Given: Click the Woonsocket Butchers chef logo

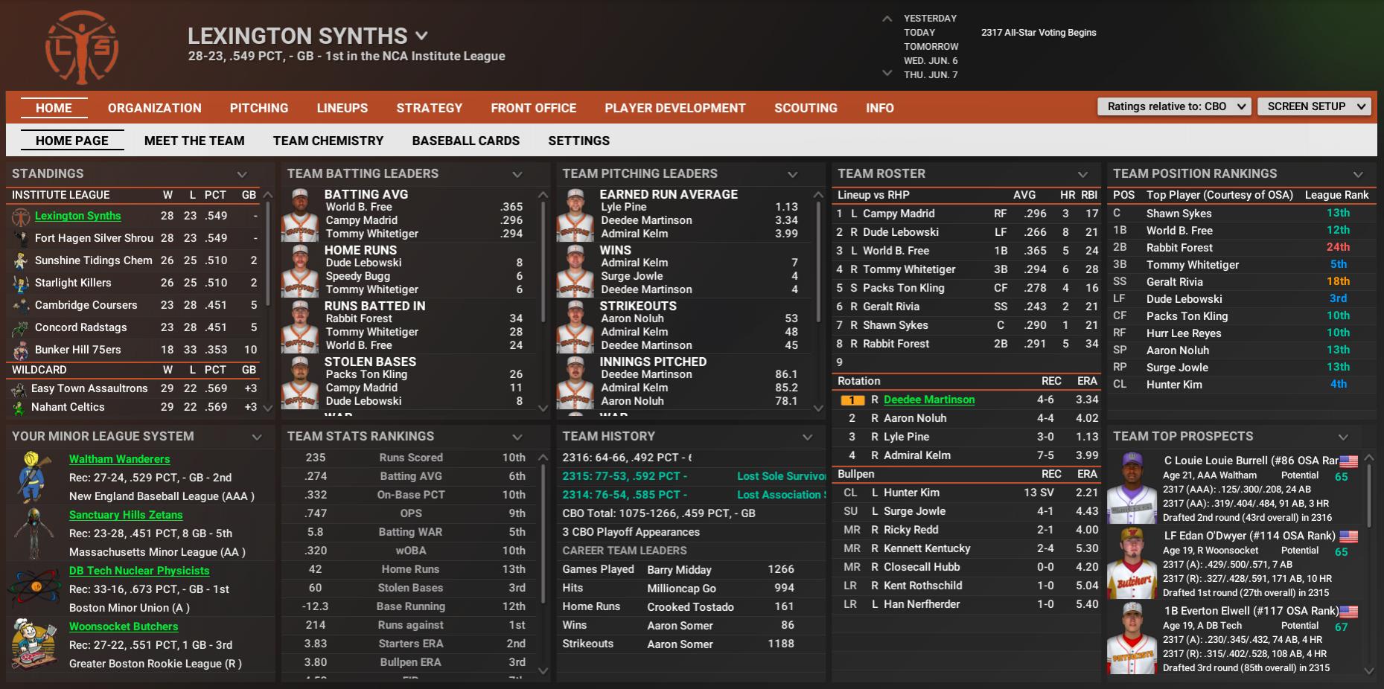Looking at the screenshot, I should tap(34, 644).
